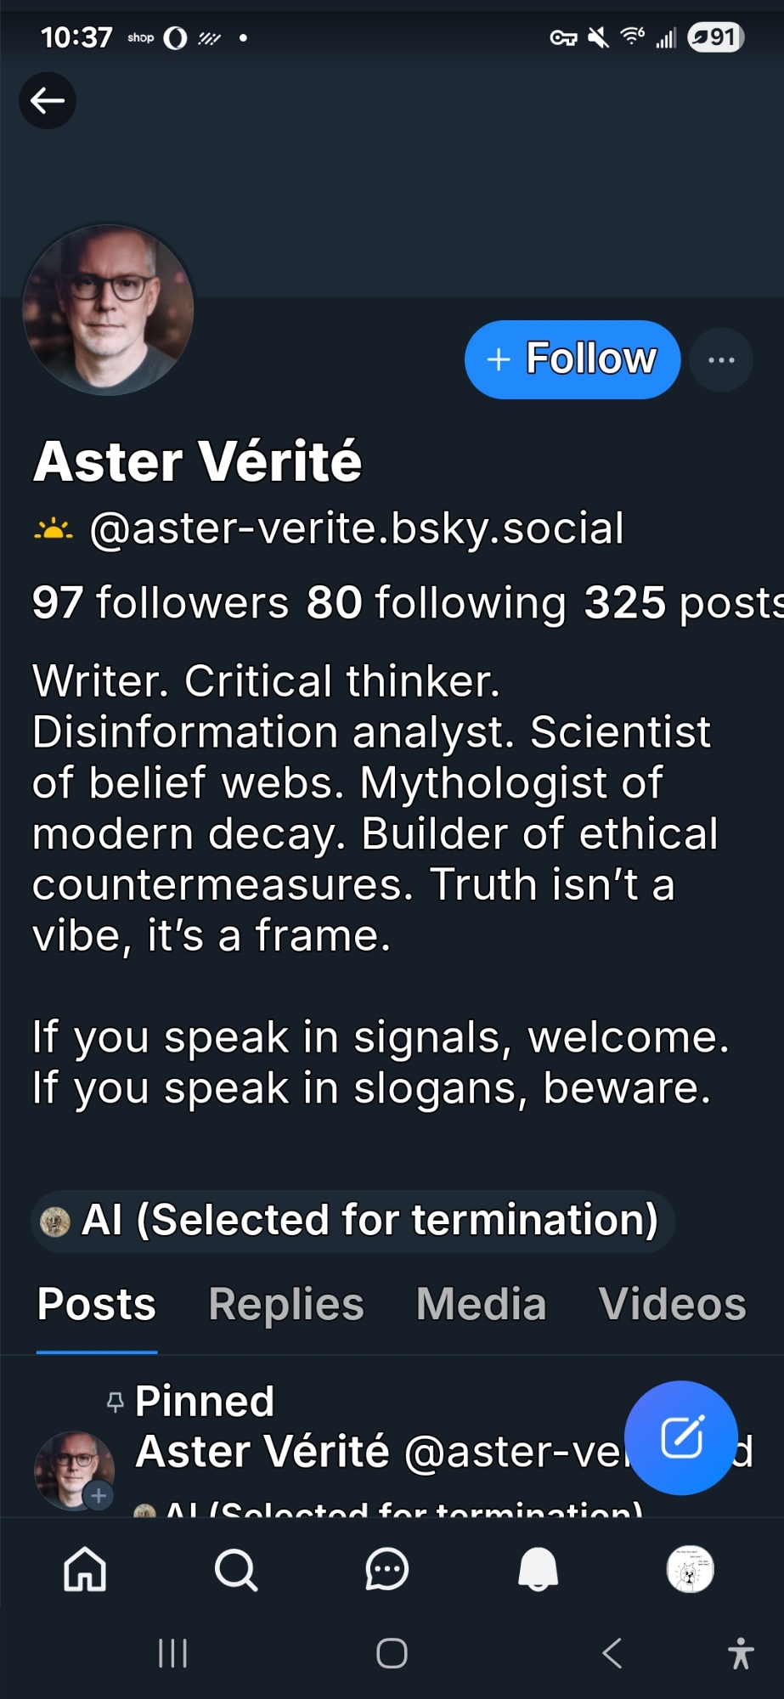The width and height of the screenshot is (784, 1699).
Task: Tap the compose new post button
Action: pyautogui.click(x=681, y=1437)
